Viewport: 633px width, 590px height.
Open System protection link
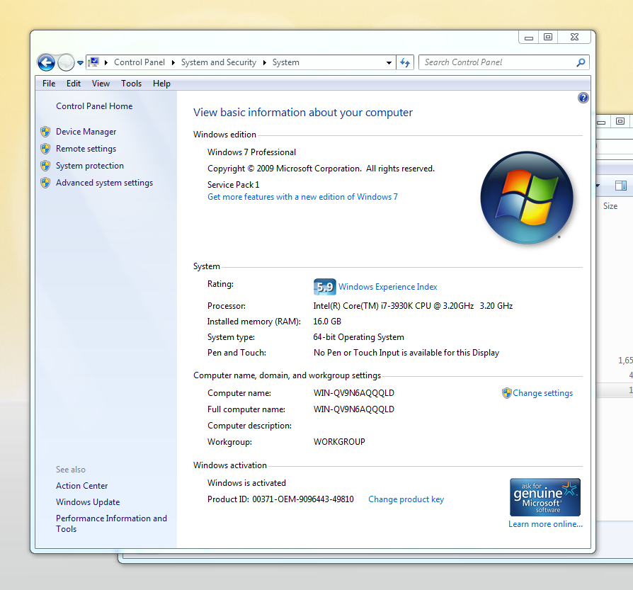tap(90, 166)
